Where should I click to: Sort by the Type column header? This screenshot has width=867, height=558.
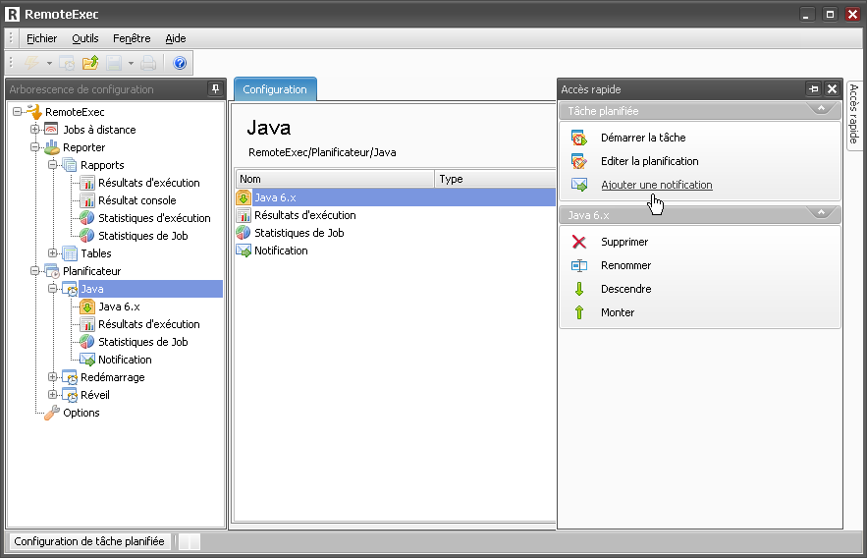(x=496, y=179)
